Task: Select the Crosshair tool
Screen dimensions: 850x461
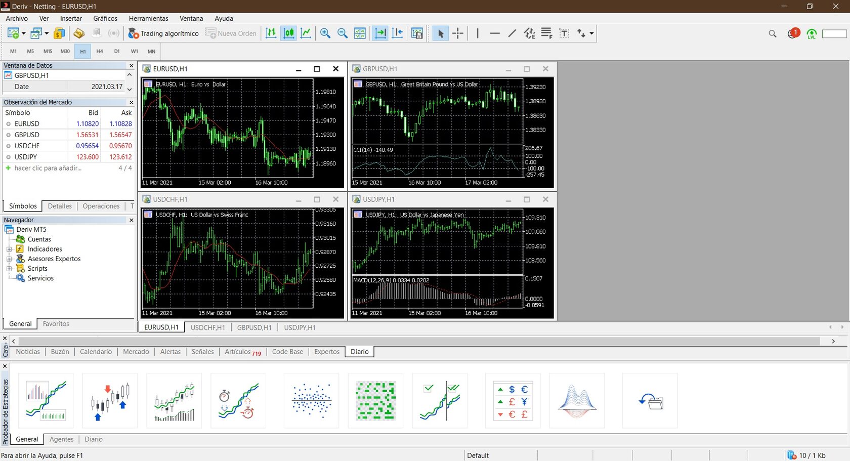Action: (458, 33)
